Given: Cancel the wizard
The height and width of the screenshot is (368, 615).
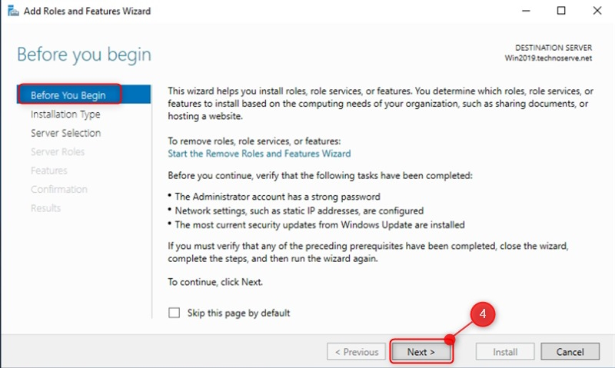Looking at the screenshot, I should pos(570,352).
